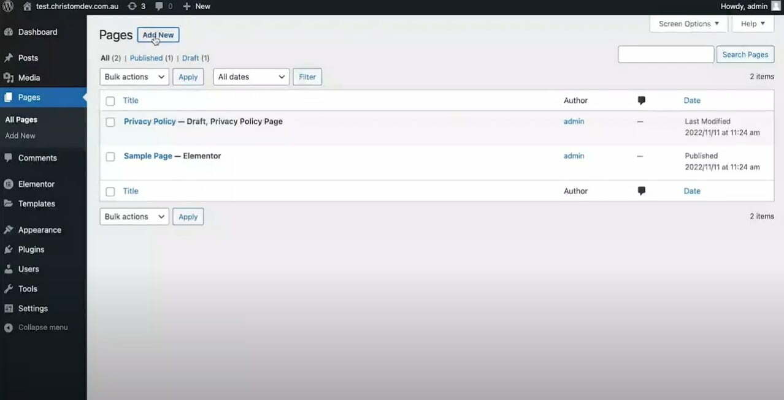Viewport: 784px width, 400px height.
Task: Filter list by Draft pages
Action: click(x=191, y=58)
